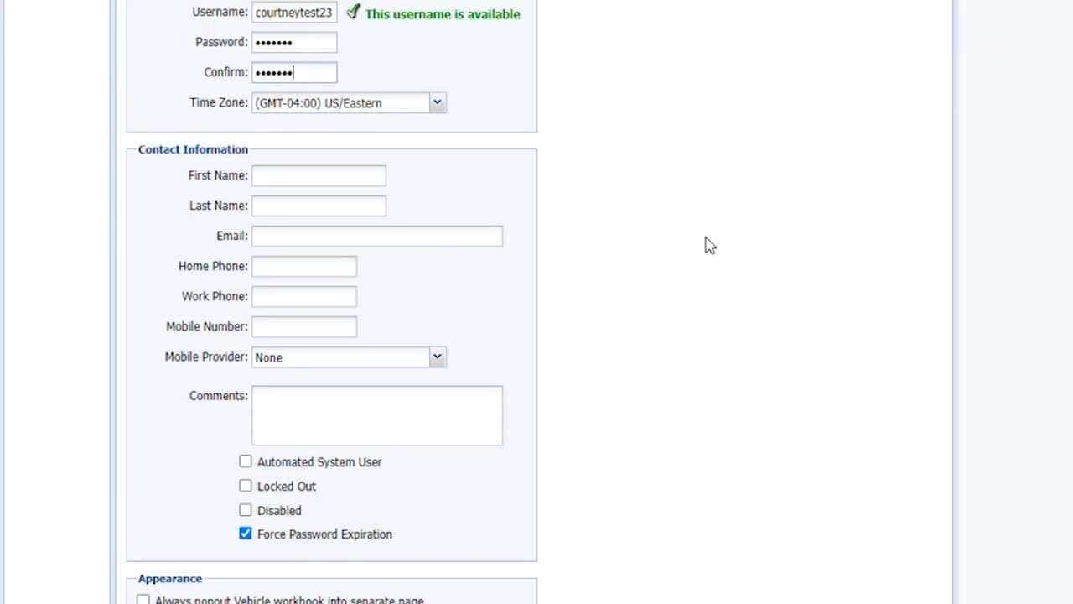The height and width of the screenshot is (604, 1073).
Task: Click inside the Comments text area
Action: pos(376,415)
